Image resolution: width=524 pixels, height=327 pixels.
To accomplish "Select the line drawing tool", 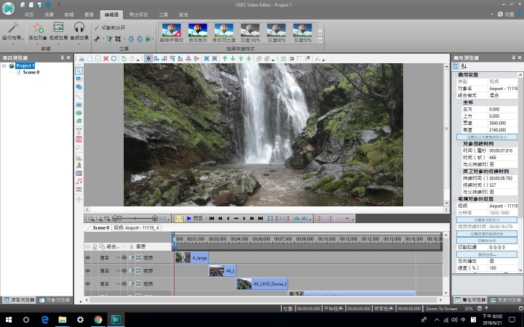I will (79, 97).
